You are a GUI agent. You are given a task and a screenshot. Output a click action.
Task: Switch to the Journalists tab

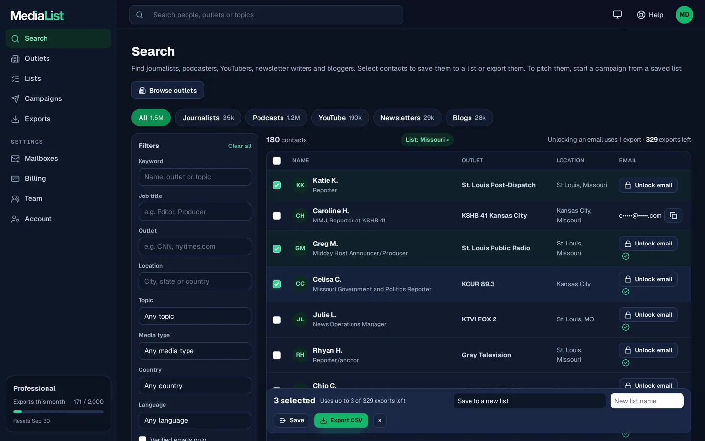(x=208, y=118)
